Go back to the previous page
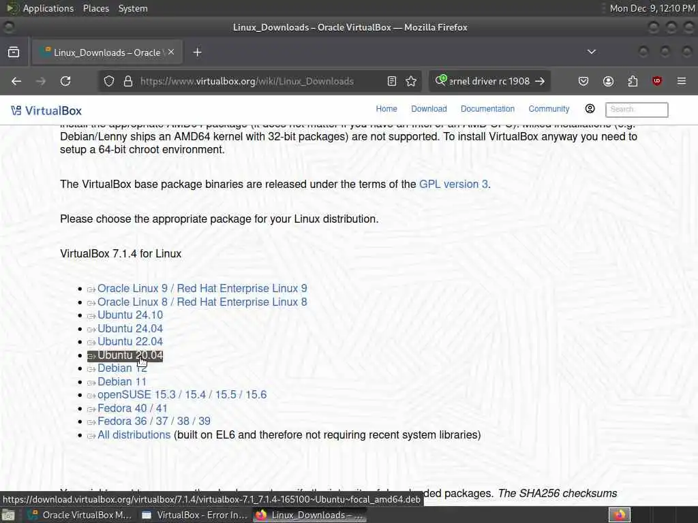 (x=16, y=81)
